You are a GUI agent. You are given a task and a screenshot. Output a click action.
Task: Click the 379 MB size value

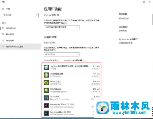point(96,81)
